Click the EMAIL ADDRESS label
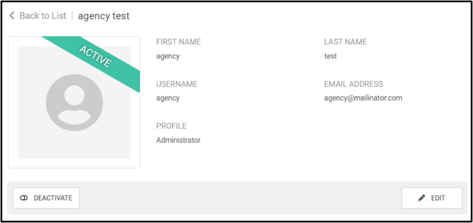The height and width of the screenshot is (223, 473). (353, 84)
